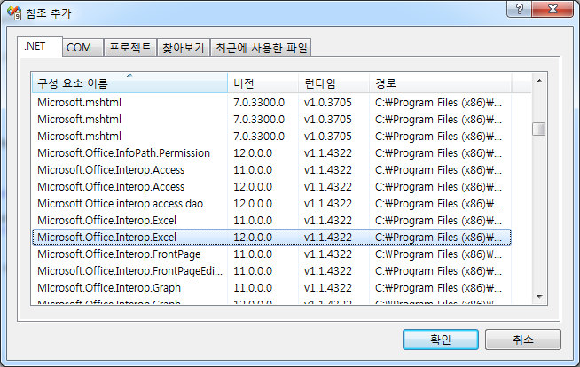Select Microsoft.Office.Interop.Excel version 11.0.0.0 row
Viewport: 580px width, 367px height.
click(x=272, y=221)
